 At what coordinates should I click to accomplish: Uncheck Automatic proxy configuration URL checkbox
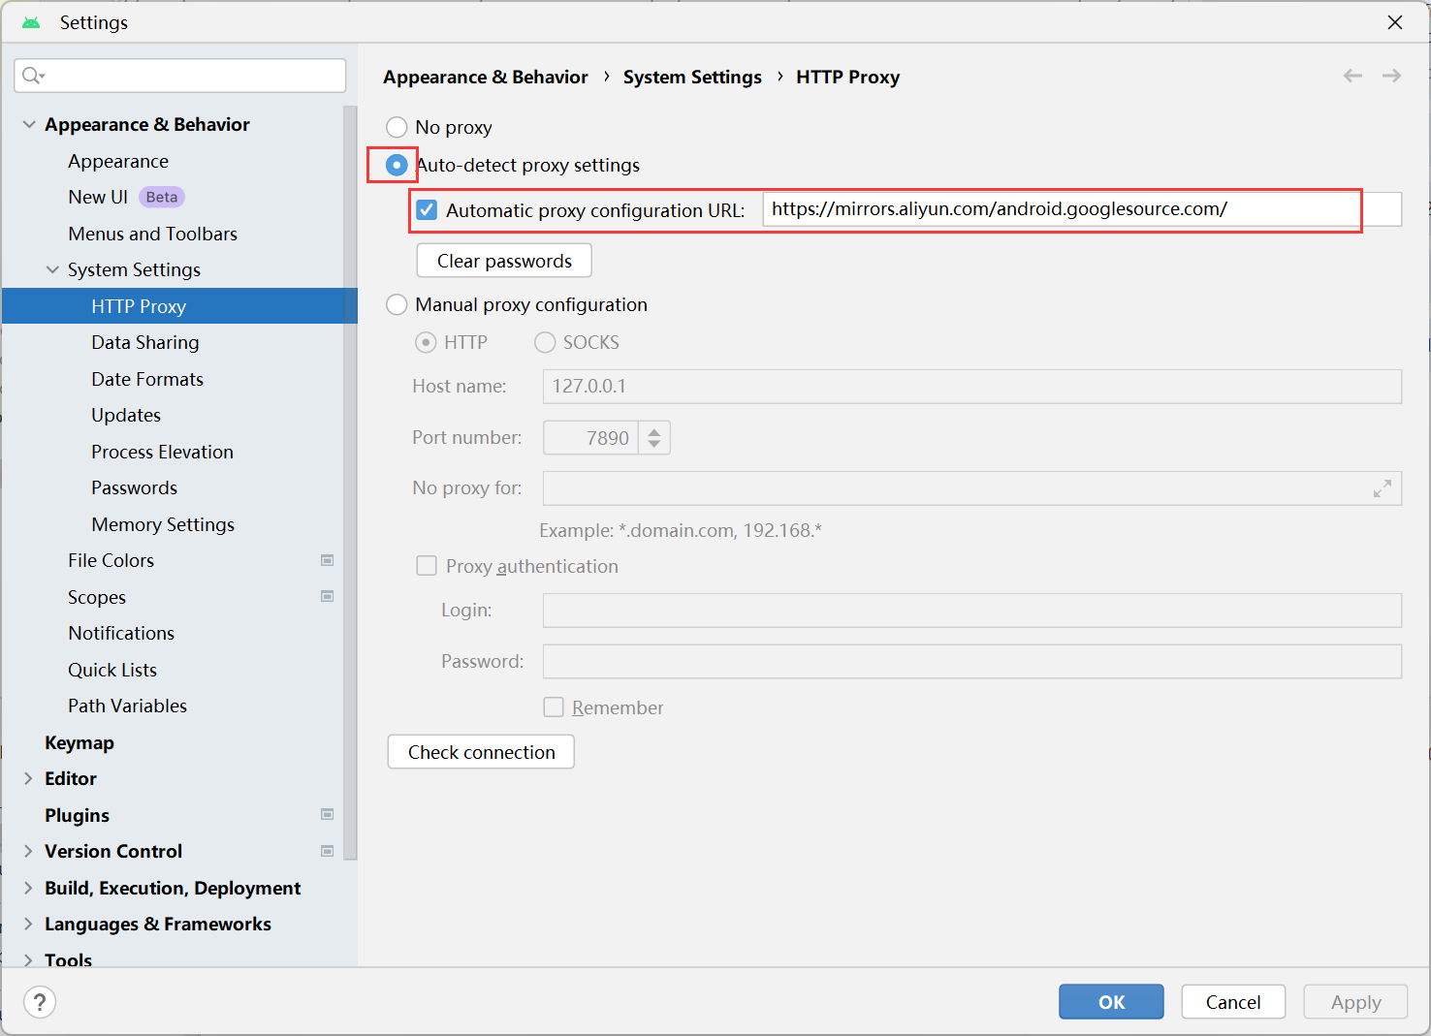[427, 209]
